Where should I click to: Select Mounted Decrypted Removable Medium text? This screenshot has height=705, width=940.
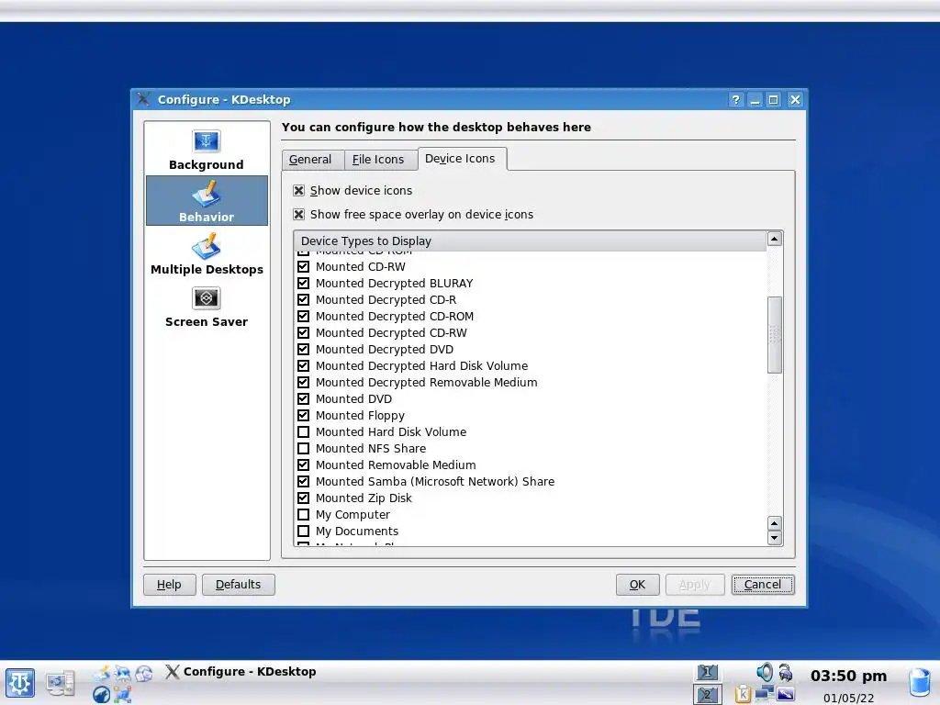coord(426,383)
